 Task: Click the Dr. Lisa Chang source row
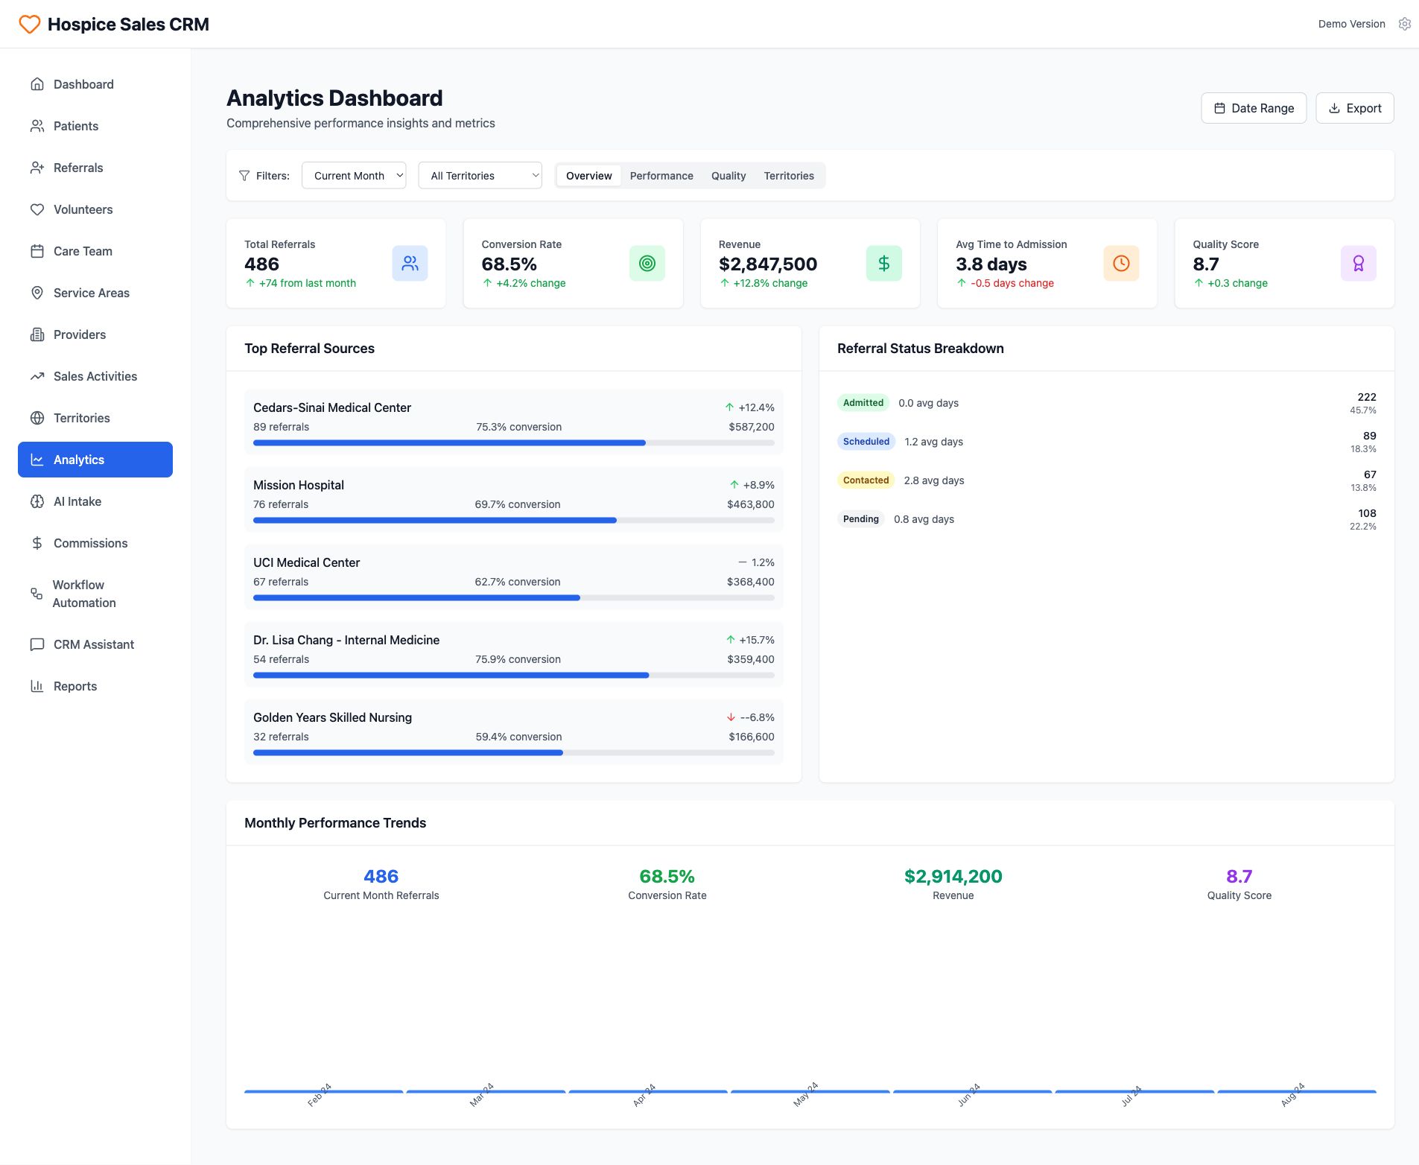coord(514,655)
